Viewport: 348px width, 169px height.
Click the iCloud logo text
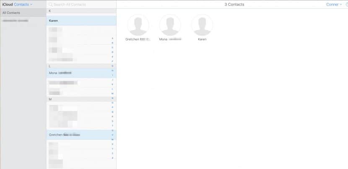[7, 4]
